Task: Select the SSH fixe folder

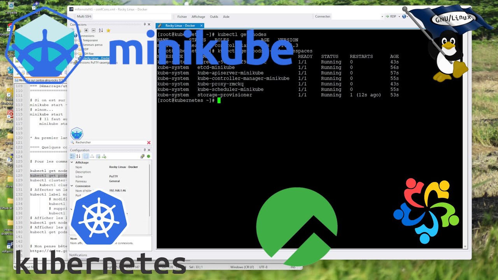Action: pyautogui.click(x=88, y=54)
